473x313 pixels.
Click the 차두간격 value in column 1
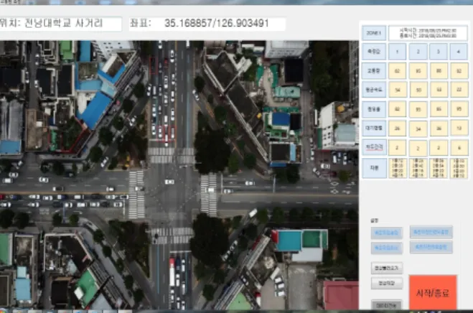(x=397, y=148)
